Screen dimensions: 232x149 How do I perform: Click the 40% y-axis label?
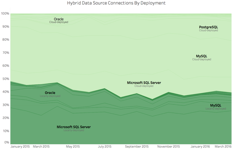point(6,92)
